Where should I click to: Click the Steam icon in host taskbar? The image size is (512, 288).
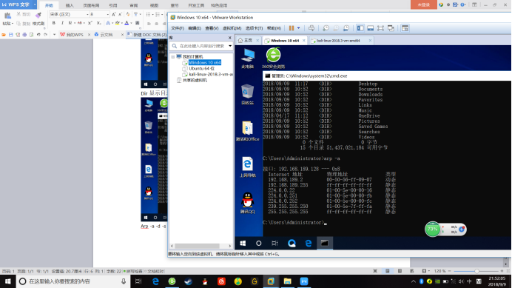[x=189, y=281]
